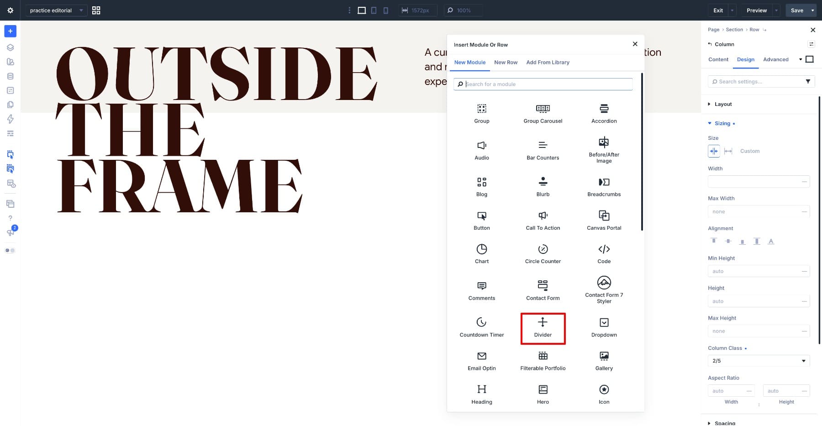This screenshot has width=822, height=426.
Task: Open the Exit button dropdown arrow
Action: pyautogui.click(x=732, y=10)
